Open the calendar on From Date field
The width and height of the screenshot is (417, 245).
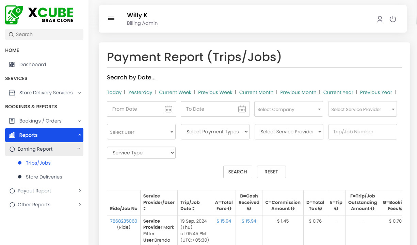coord(169,109)
